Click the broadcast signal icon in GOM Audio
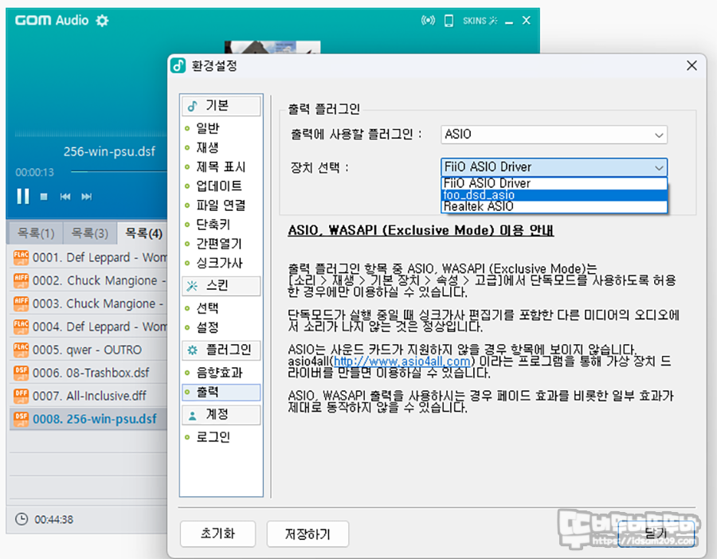The width and height of the screenshot is (717, 559). pyautogui.click(x=428, y=21)
